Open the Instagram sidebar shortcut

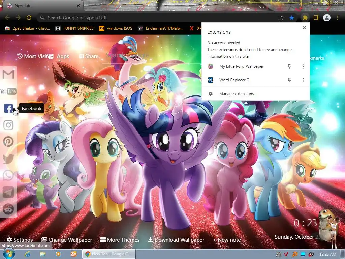click(x=8, y=125)
